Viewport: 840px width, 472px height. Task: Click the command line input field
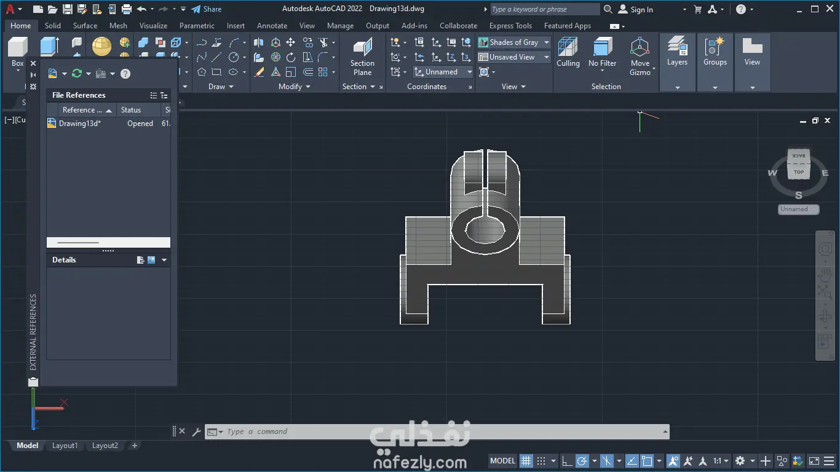430,431
